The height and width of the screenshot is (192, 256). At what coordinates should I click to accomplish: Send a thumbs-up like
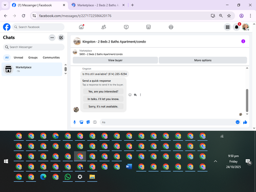pyautogui.click(x=245, y=122)
